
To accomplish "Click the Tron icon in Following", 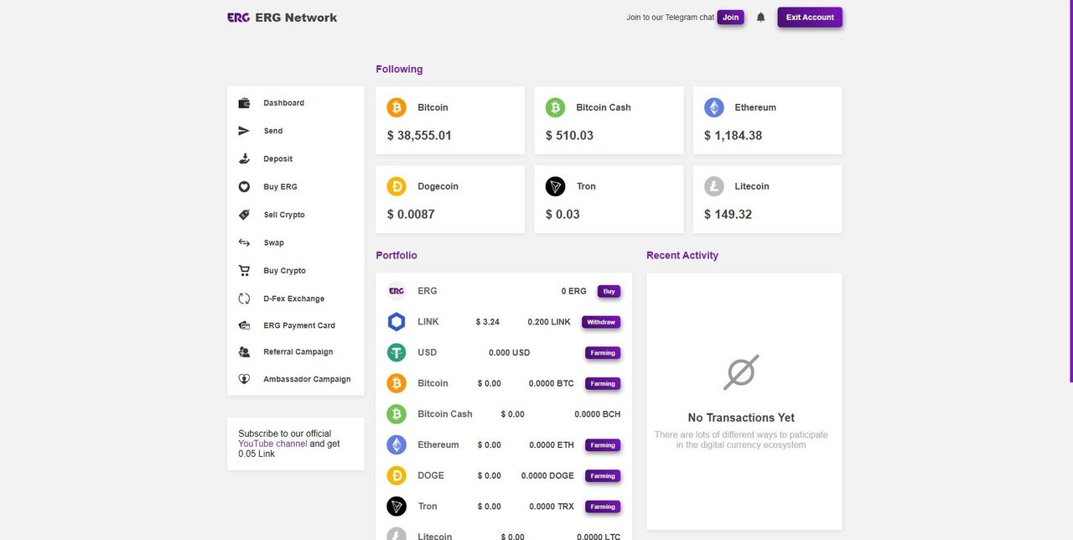I will tap(555, 186).
